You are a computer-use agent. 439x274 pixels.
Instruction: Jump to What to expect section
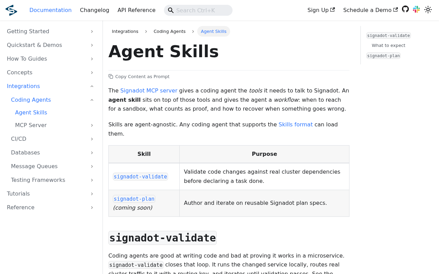click(389, 46)
